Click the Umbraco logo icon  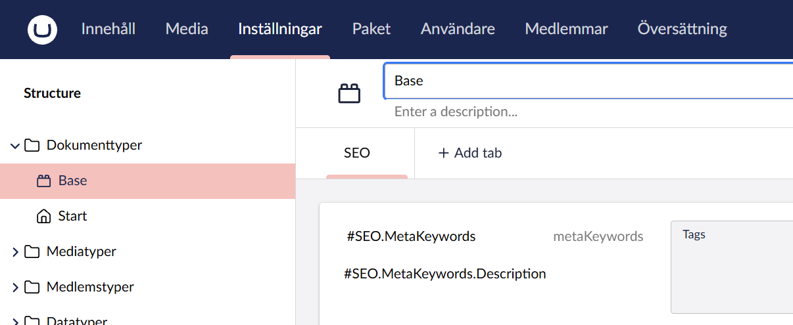pyautogui.click(x=42, y=30)
